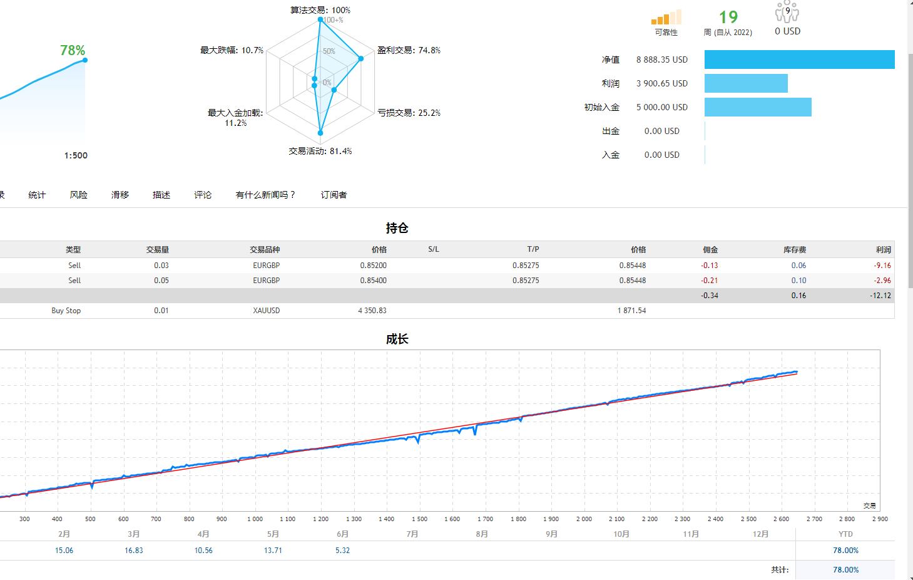Click the -2.96 profit cell
This screenshot has width=913, height=580.
click(x=883, y=281)
